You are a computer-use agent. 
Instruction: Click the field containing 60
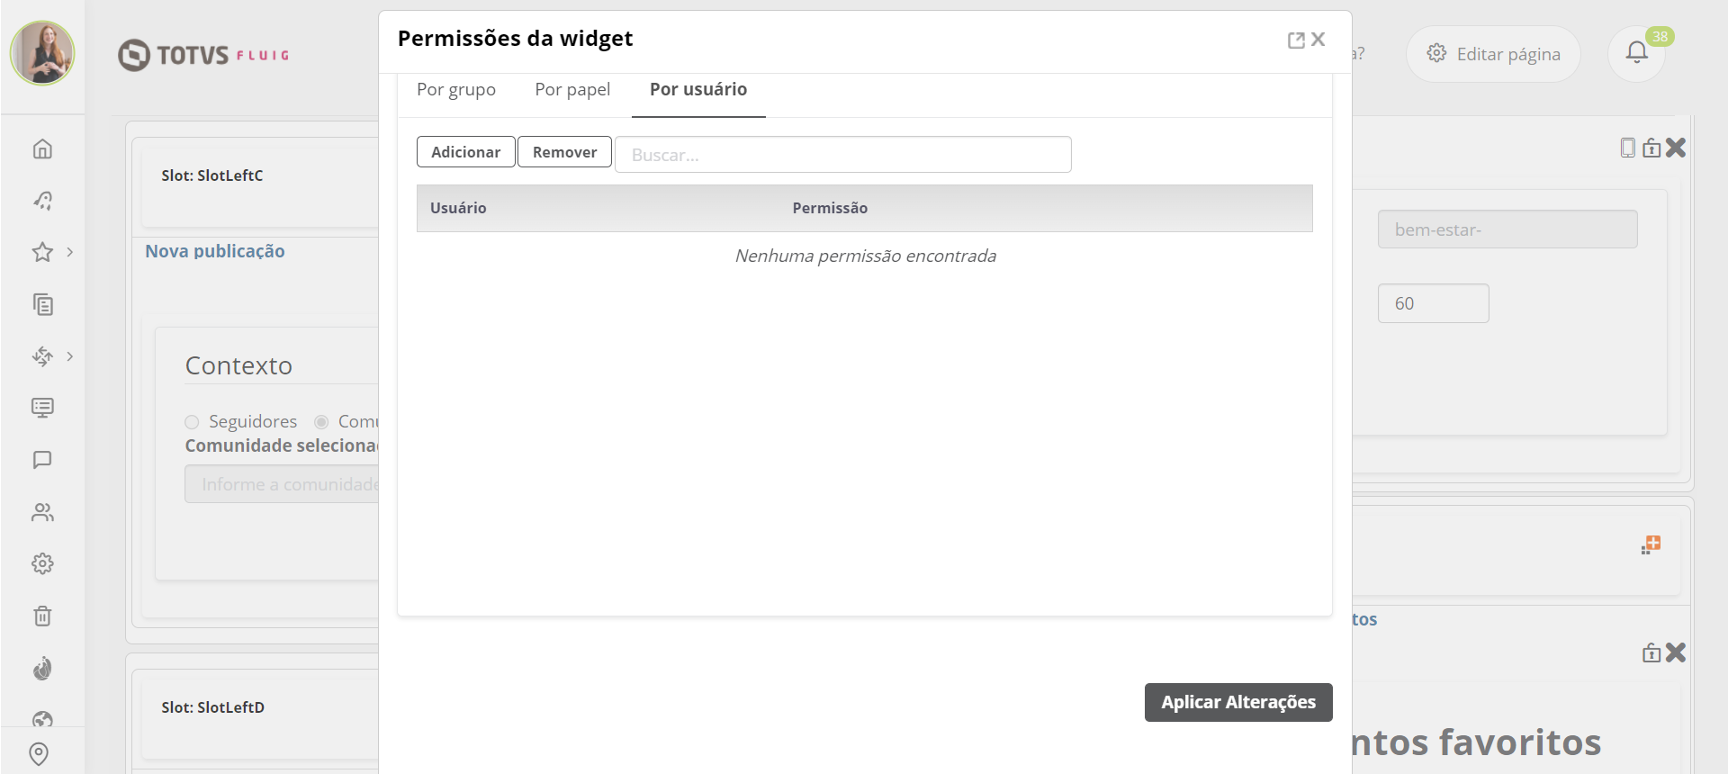(x=1433, y=303)
